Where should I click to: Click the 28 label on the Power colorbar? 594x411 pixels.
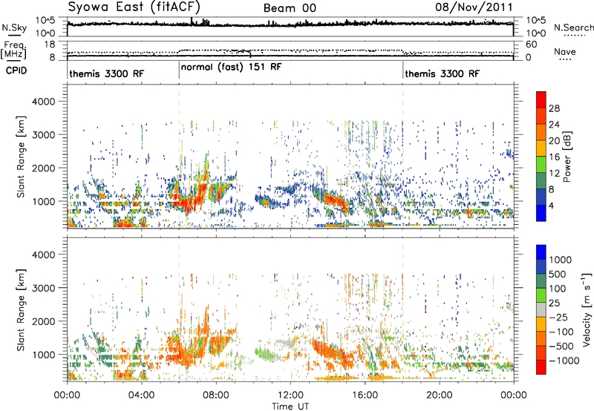554,108
